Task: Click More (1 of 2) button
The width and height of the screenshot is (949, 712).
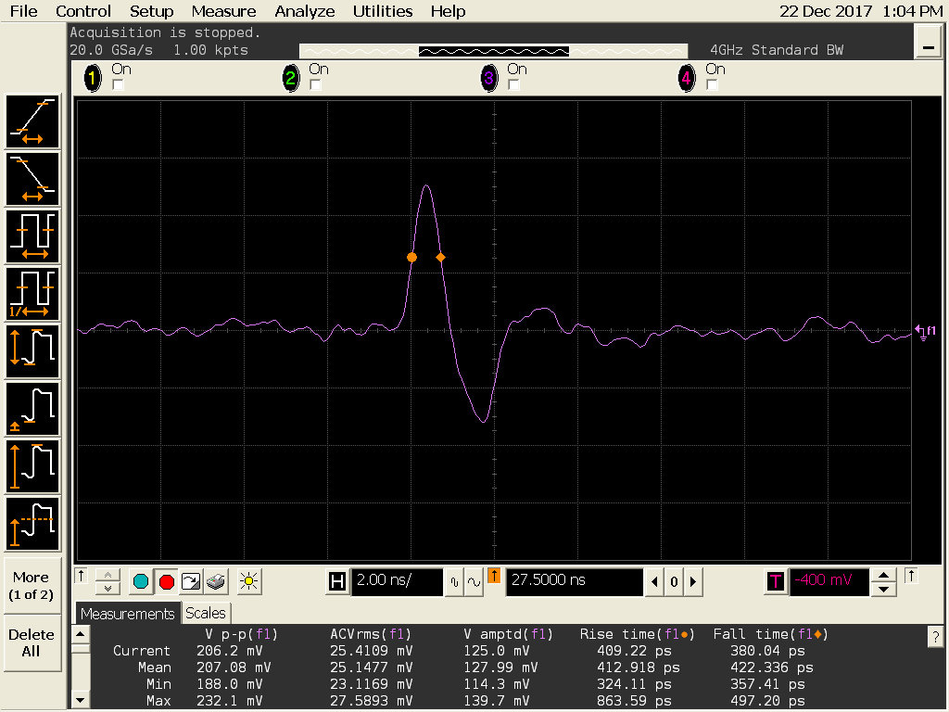Action: click(32, 586)
